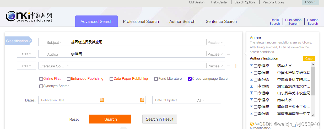Open Precise dropdown in Literature Source row
Image resolution: width=324 pixels, height=129 pixels.
point(215,66)
